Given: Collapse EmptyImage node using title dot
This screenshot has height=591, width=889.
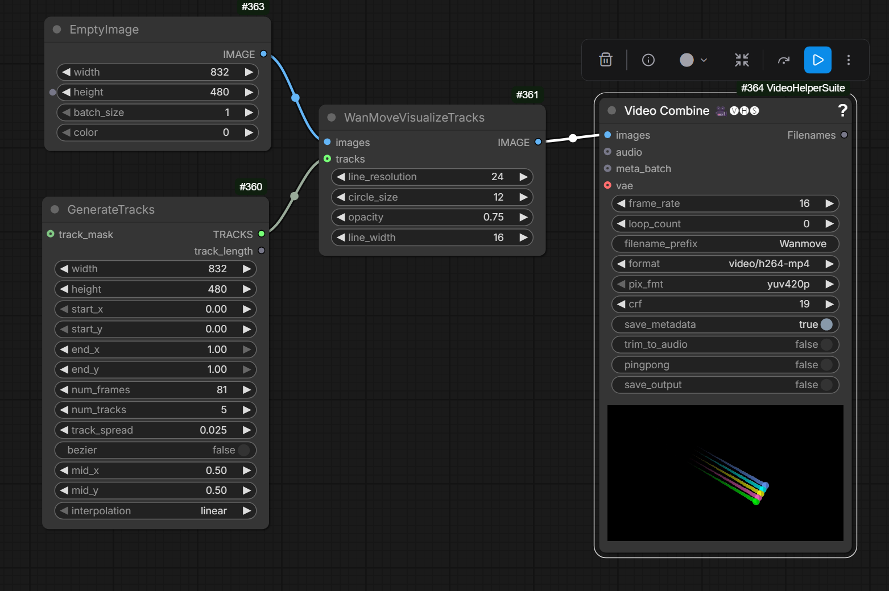Looking at the screenshot, I should pyautogui.click(x=57, y=30).
